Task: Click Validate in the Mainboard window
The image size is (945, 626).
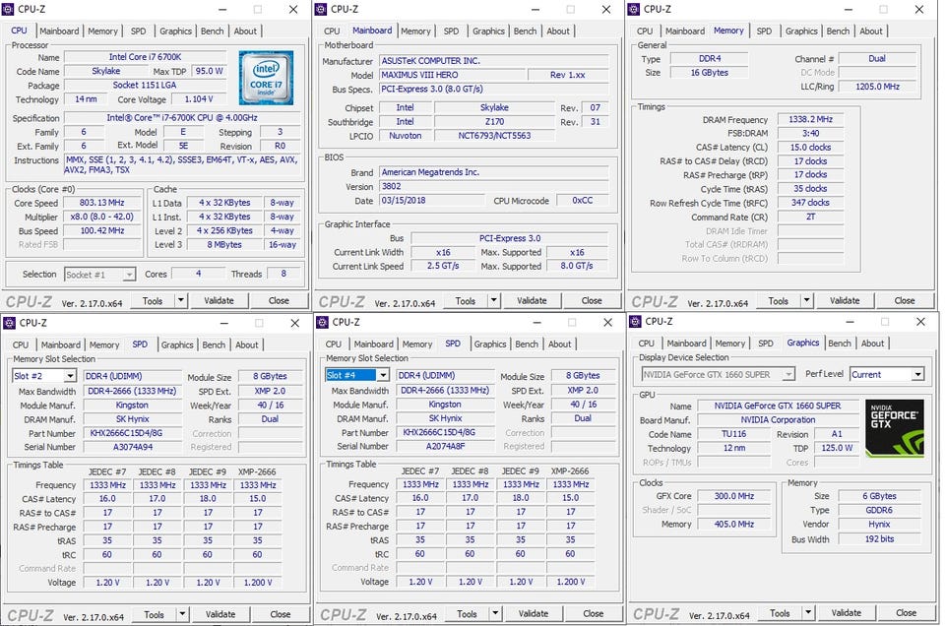Action: coord(532,300)
